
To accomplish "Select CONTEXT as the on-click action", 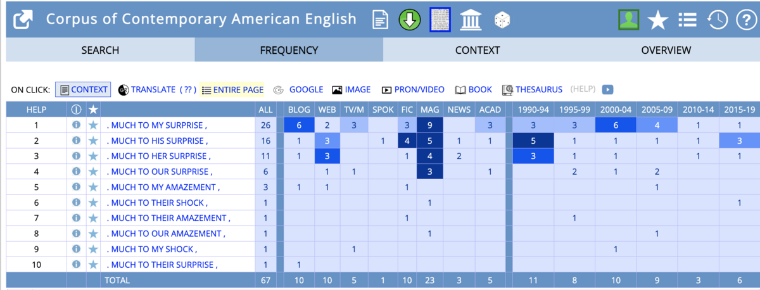I will click(x=83, y=90).
